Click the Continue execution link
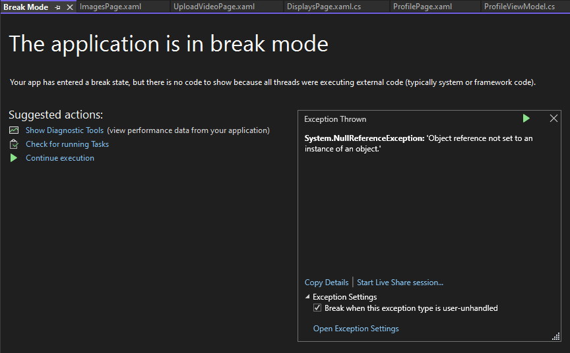 [x=60, y=158]
